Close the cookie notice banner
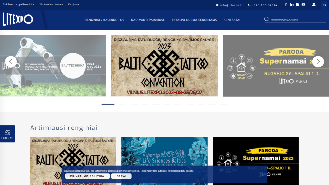 (263, 174)
